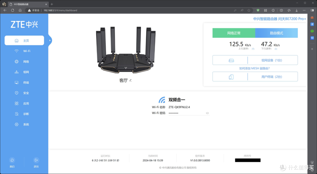Click the gear icon beside 系统
Viewport: 317px width, 174px height.
coord(16,124)
